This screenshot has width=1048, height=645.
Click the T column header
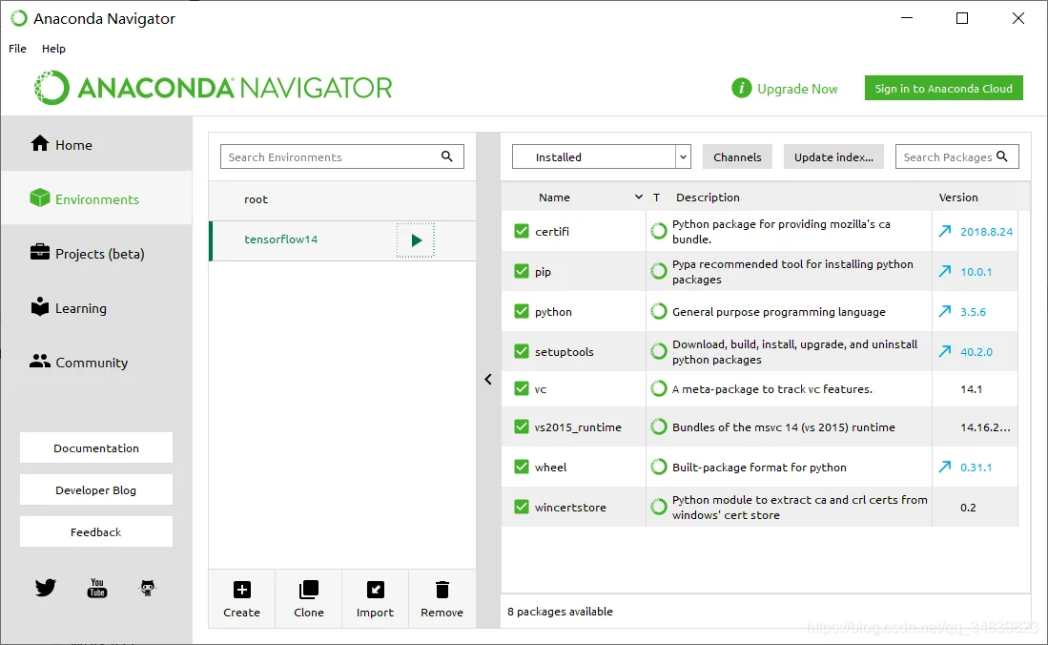(x=656, y=198)
